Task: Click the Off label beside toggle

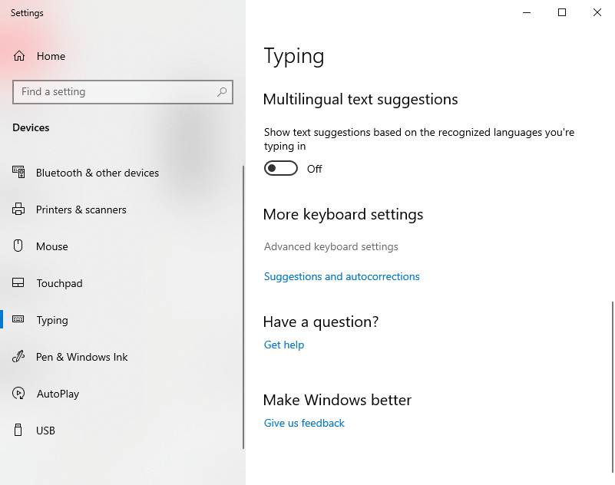Action: pos(314,169)
